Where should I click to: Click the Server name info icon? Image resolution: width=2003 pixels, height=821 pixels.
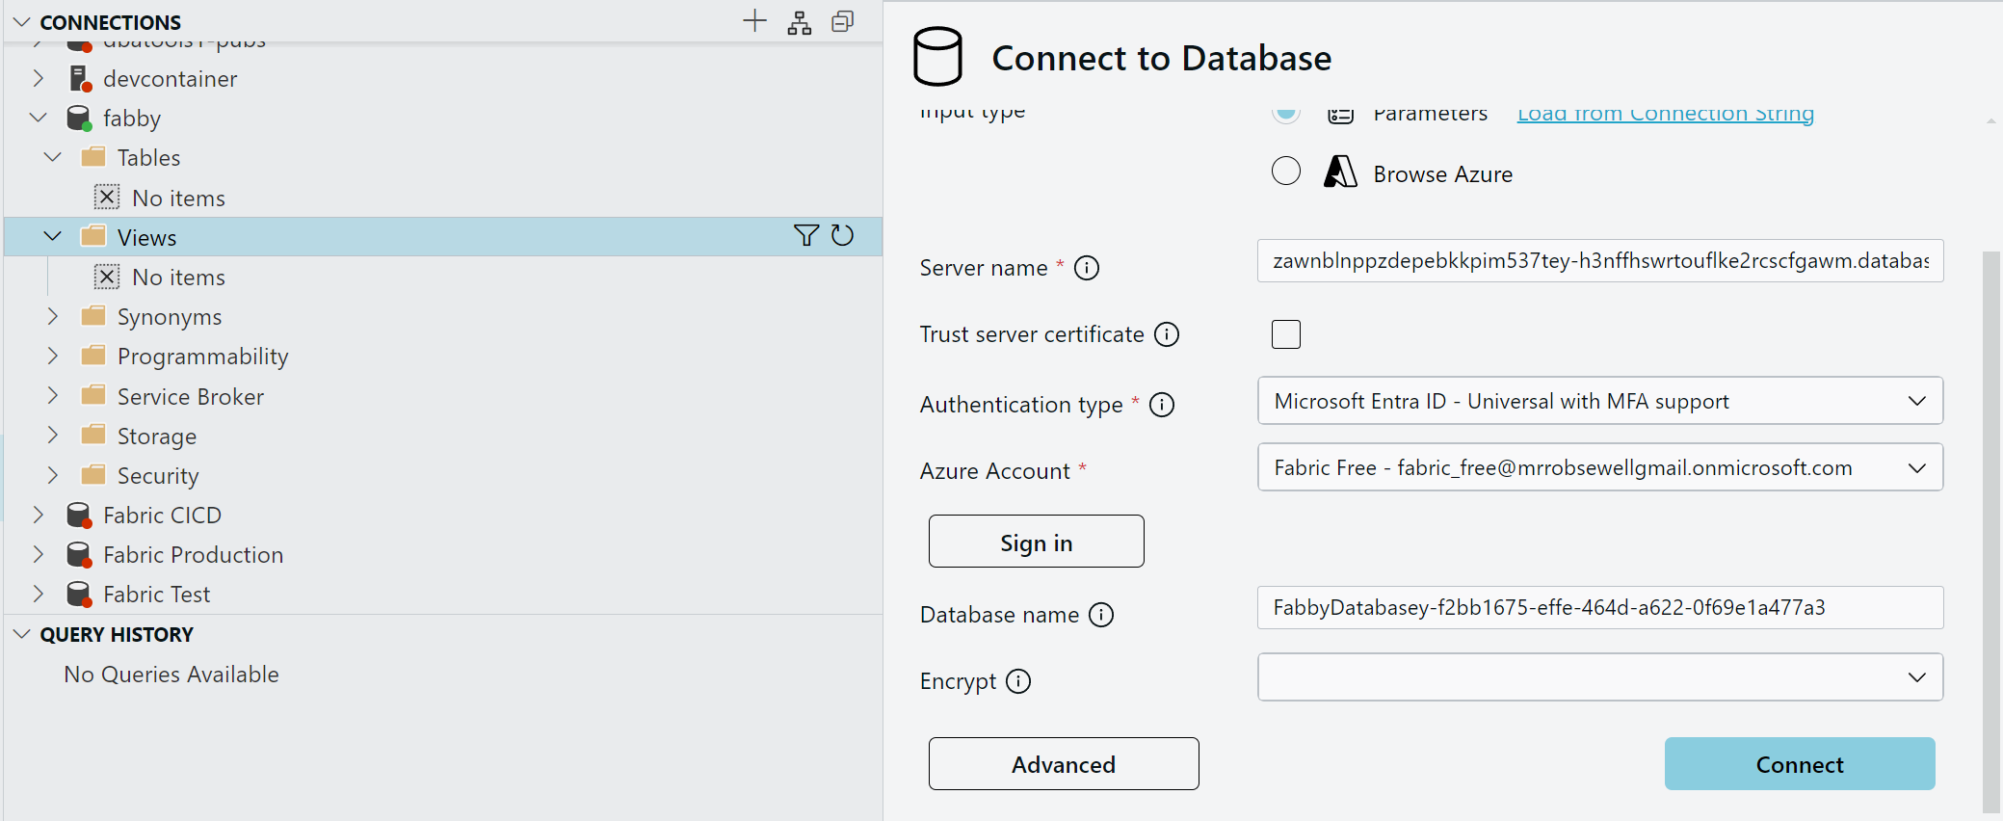pos(1087,268)
